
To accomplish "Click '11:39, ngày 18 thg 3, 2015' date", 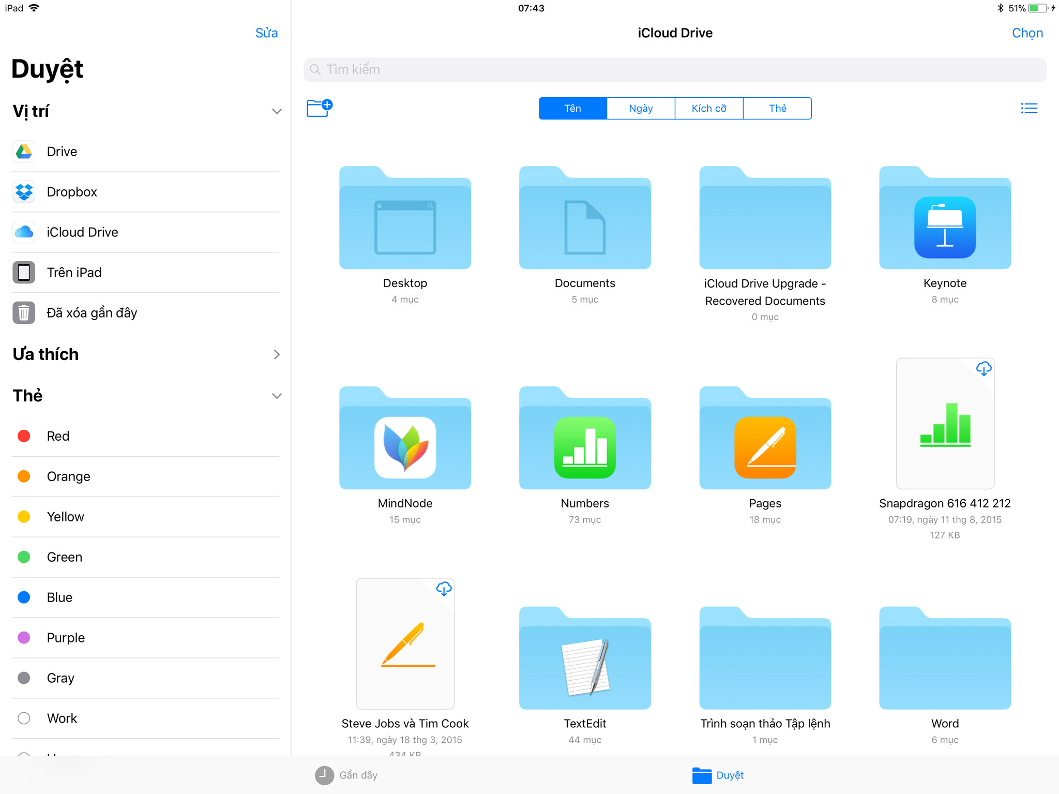I will (x=405, y=740).
